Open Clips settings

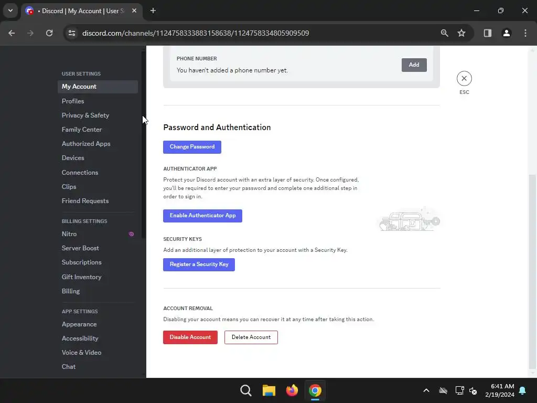click(98, 187)
